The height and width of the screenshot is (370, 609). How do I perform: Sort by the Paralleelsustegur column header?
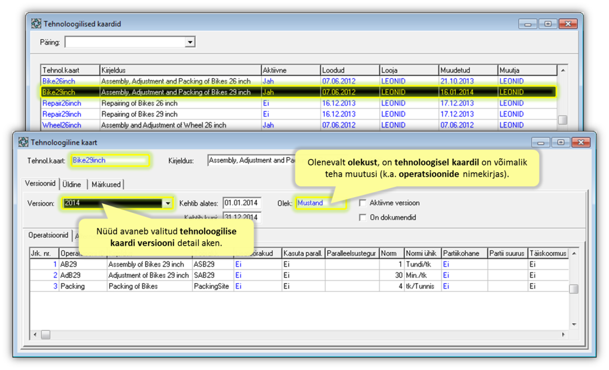(x=352, y=254)
